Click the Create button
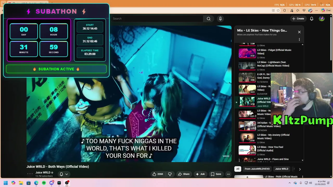This screenshot has width=333, height=187. [298, 19]
